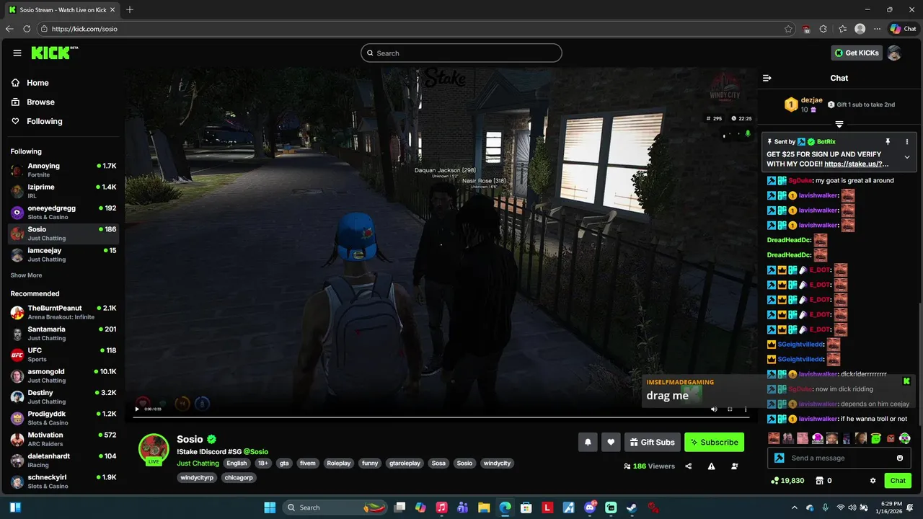Click the Gift Subs button
The image size is (923, 519).
652,442
